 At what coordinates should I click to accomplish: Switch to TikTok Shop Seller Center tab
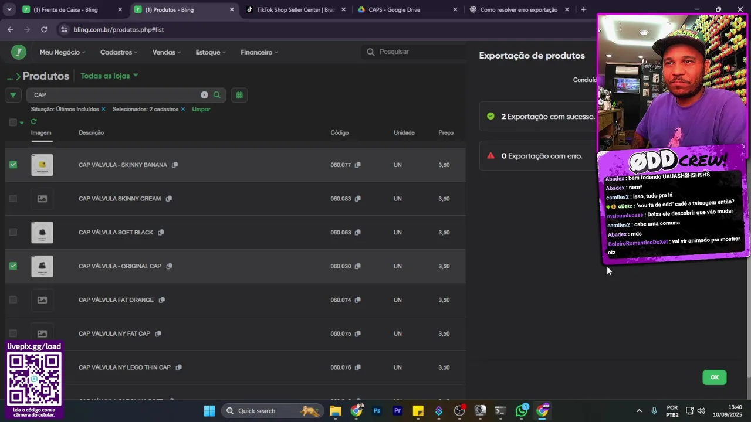point(295,9)
